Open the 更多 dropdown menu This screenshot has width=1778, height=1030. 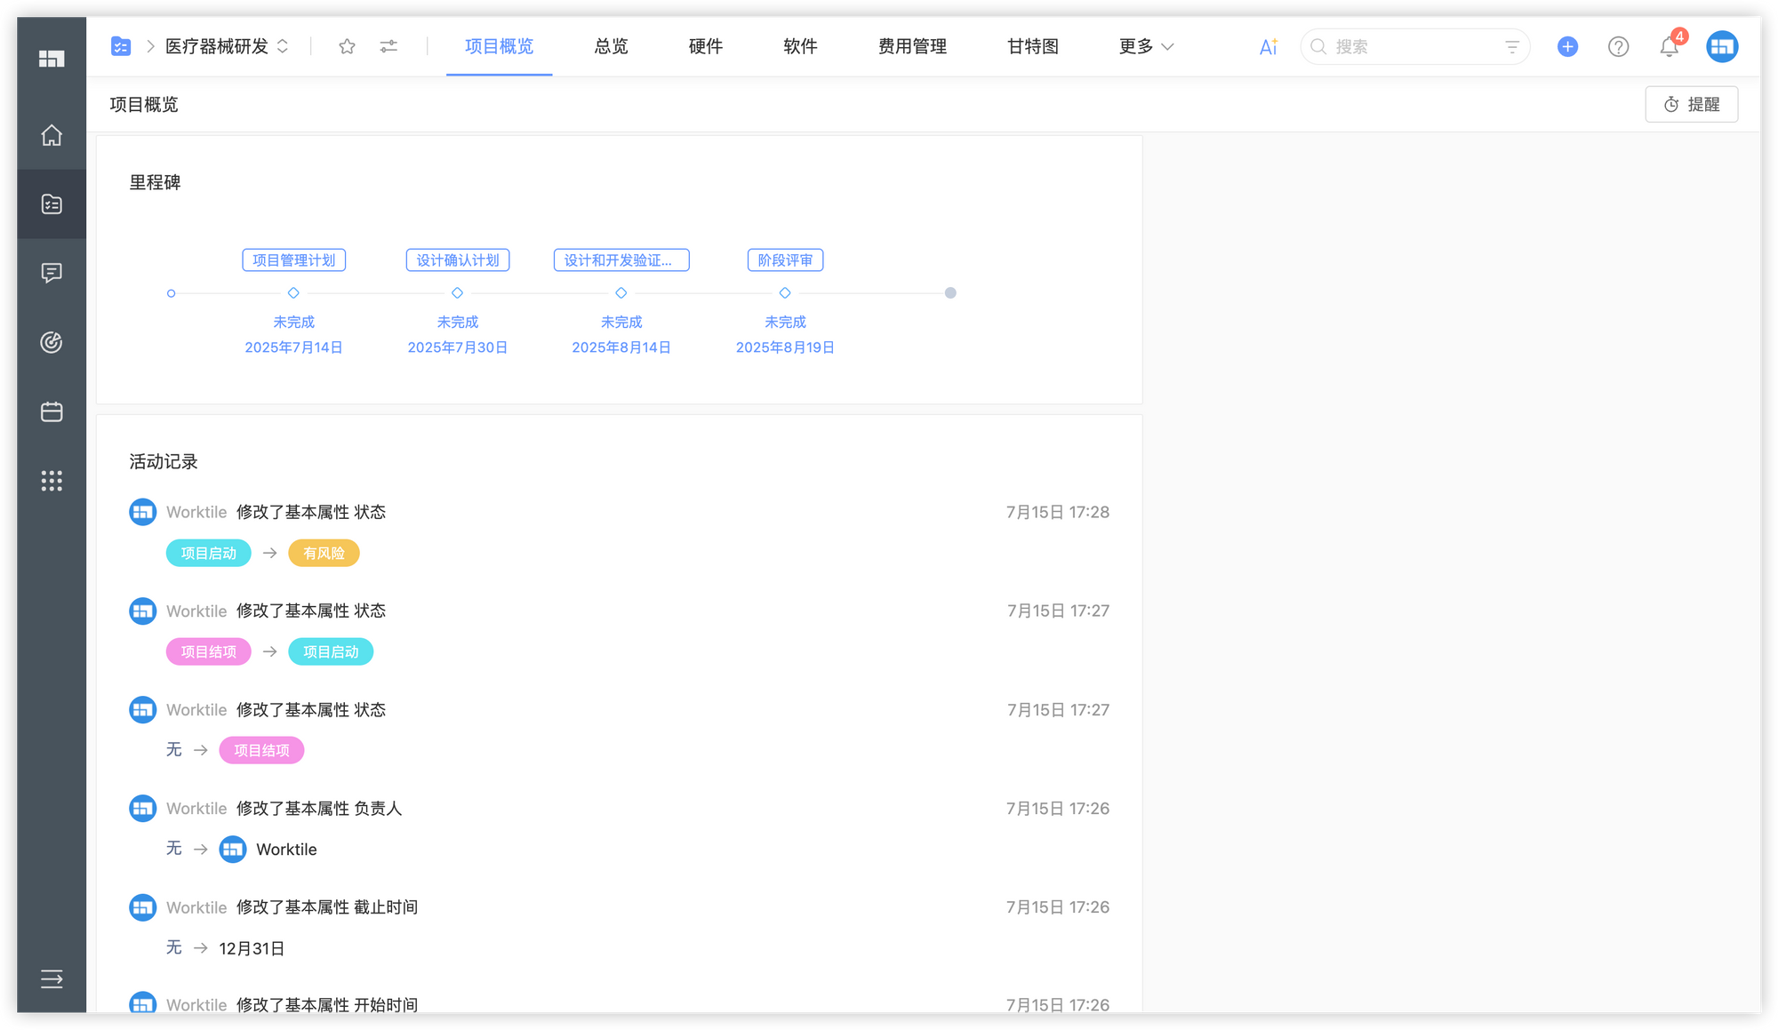tap(1146, 46)
